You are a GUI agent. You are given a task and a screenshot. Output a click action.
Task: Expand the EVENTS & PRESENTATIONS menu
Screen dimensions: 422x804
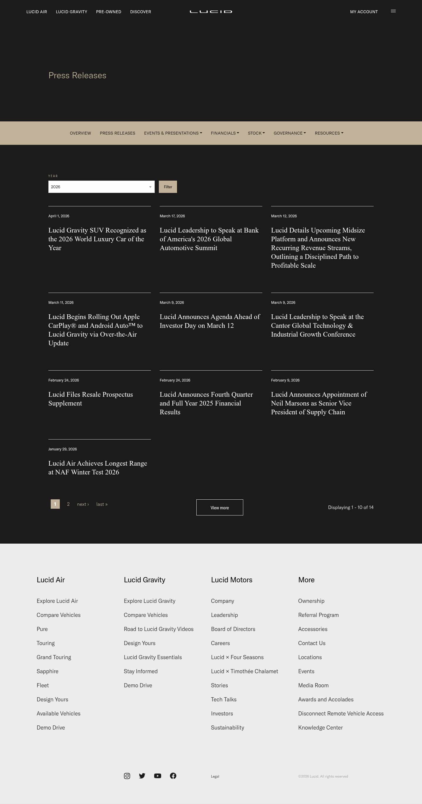click(173, 133)
